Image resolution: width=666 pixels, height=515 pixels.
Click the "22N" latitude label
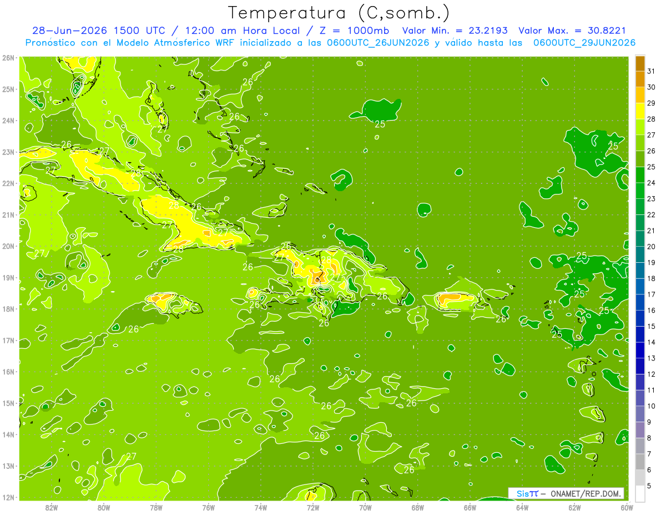click(x=8, y=183)
